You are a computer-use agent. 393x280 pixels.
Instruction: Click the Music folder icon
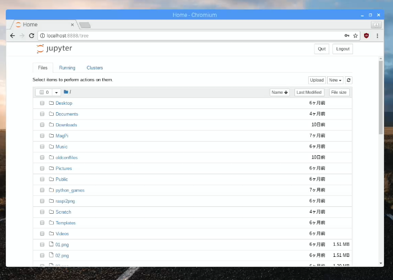click(x=52, y=146)
